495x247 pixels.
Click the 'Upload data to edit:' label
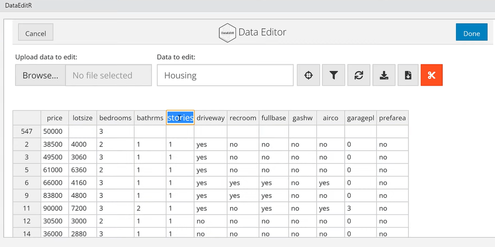(46, 57)
